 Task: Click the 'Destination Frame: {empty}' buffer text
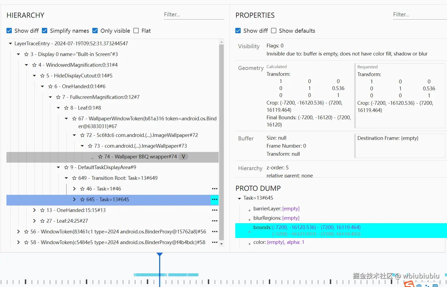[388, 138]
